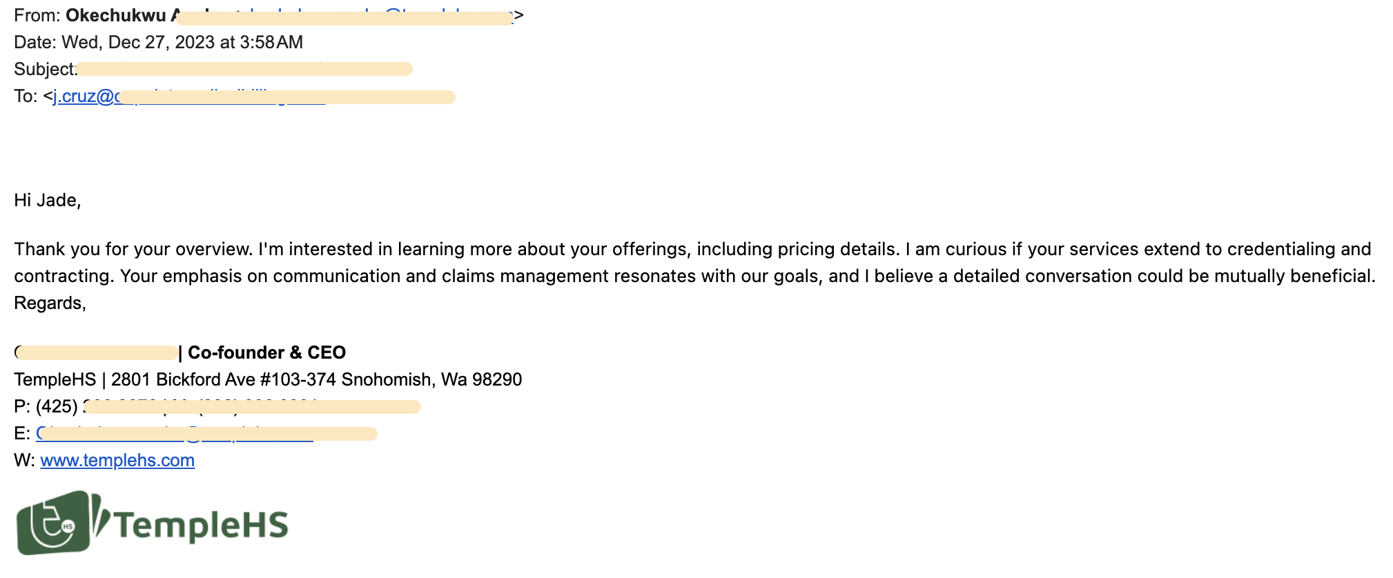
Task: Click the 'E:' label in signature
Action: tap(22, 433)
